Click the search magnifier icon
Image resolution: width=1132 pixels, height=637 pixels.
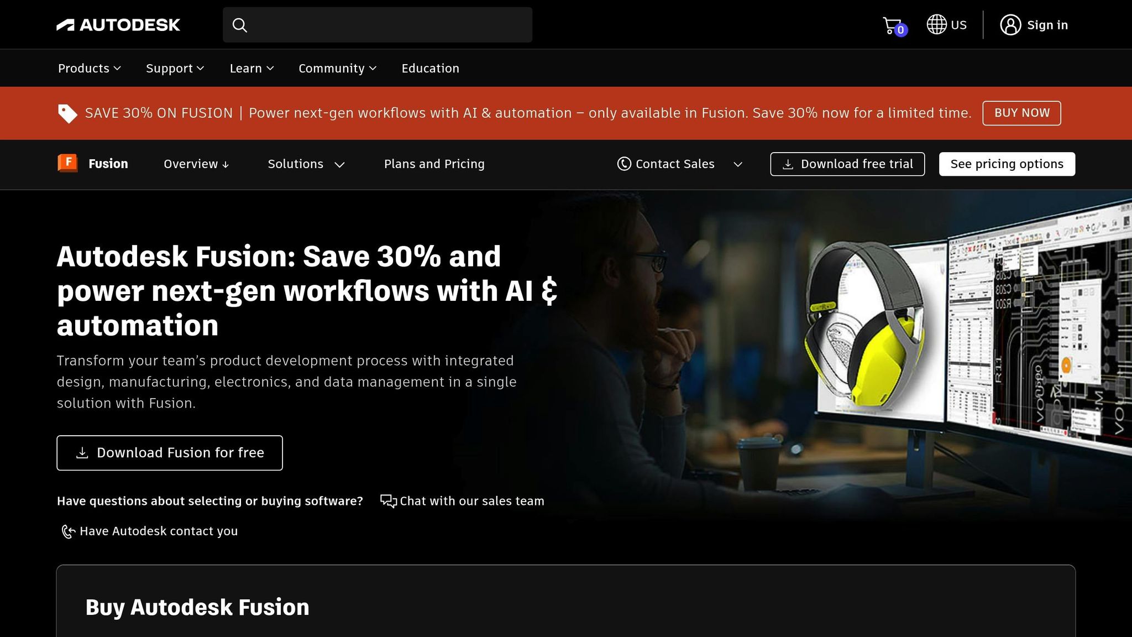coord(239,25)
